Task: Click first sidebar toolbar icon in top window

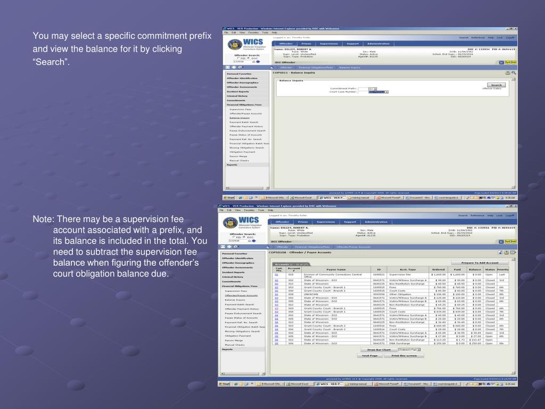Action: 228,67
